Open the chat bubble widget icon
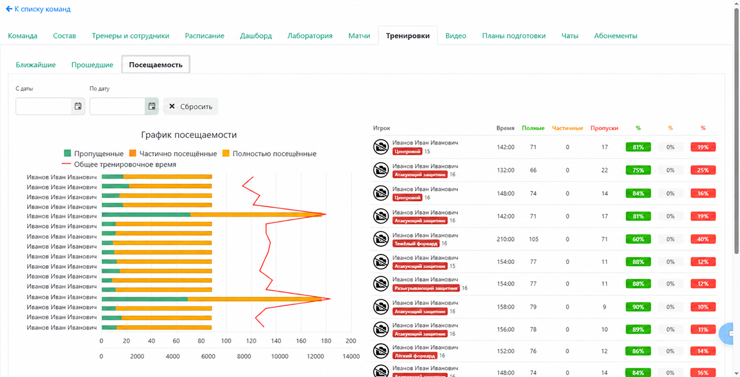Image resolution: width=740 pixels, height=377 pixels. tap(729, 333)
